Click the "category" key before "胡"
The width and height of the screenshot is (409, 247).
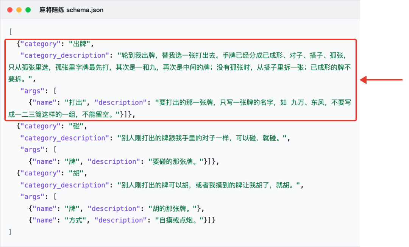(41, 173)
